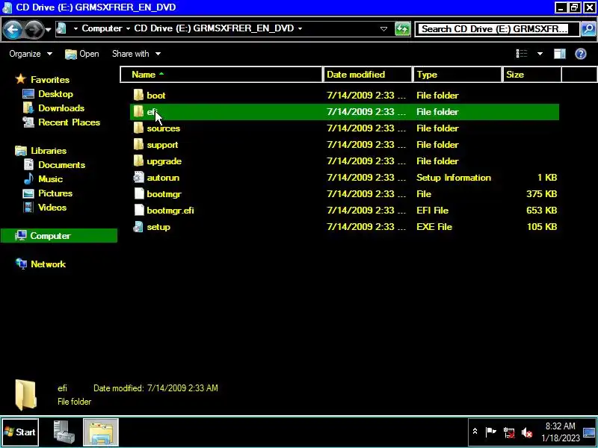Click the 653 KB size of bootmgr.efi
The height and width of the screenshot is (448, 598).
click(x=541, y=211)
